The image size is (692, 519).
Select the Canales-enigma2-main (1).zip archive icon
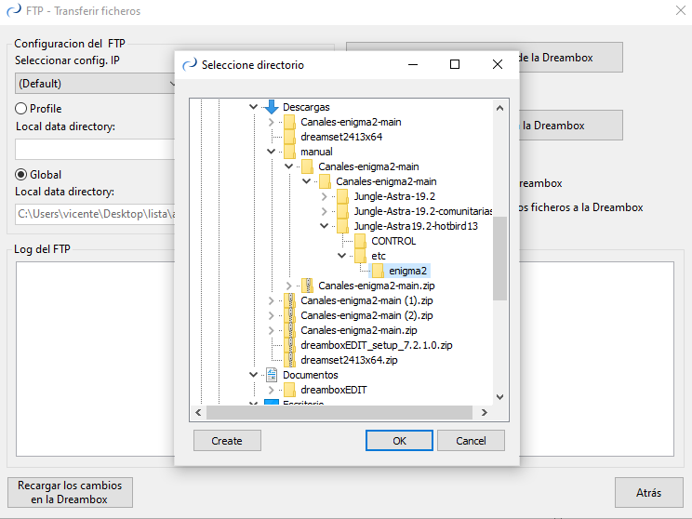click(x=289, y=300)
